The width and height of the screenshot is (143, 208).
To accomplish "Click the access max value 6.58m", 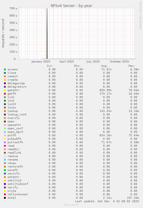I will pyautogui.click(x=135, y=69).
